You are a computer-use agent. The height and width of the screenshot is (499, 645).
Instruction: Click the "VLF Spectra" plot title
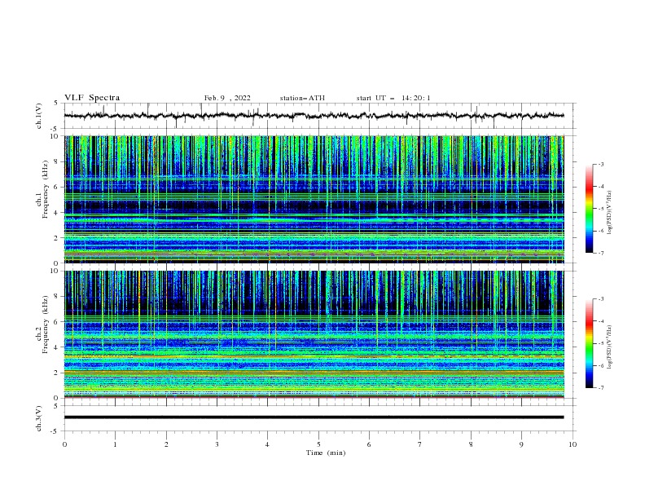(92, 98)
